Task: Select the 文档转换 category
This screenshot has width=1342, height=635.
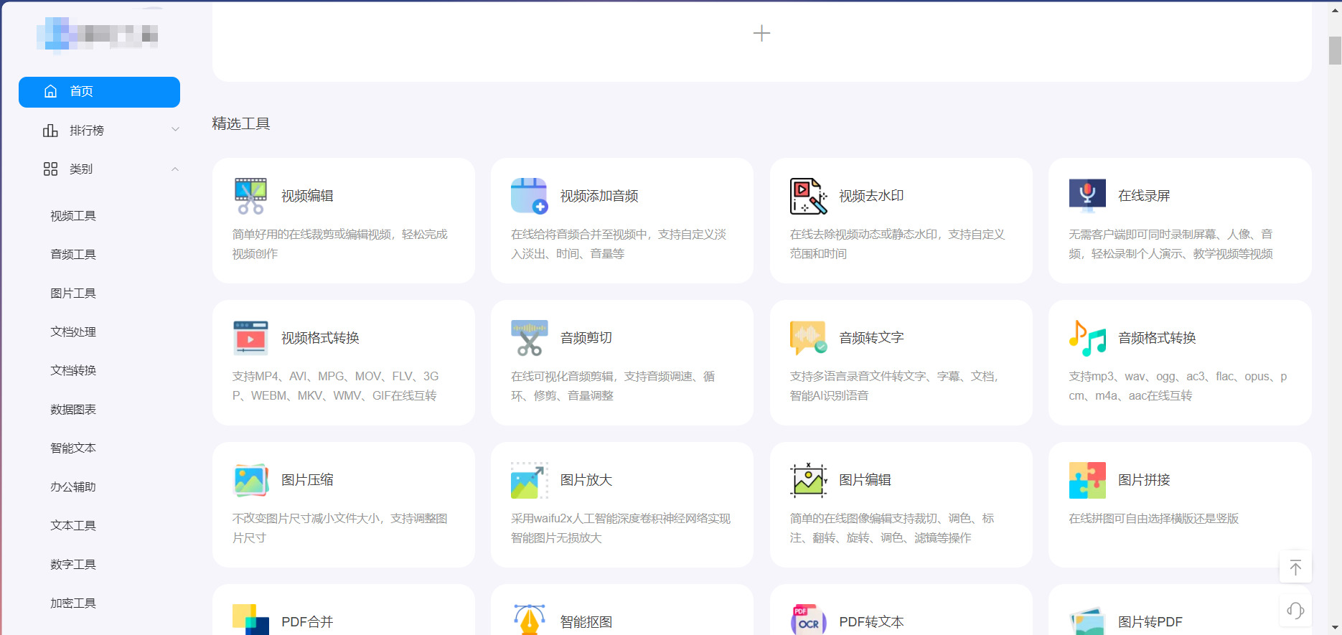Action: (x=73, y=371)
